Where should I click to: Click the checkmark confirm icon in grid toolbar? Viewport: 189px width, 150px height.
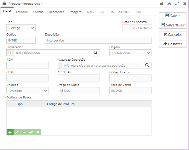tap(31, 132)
